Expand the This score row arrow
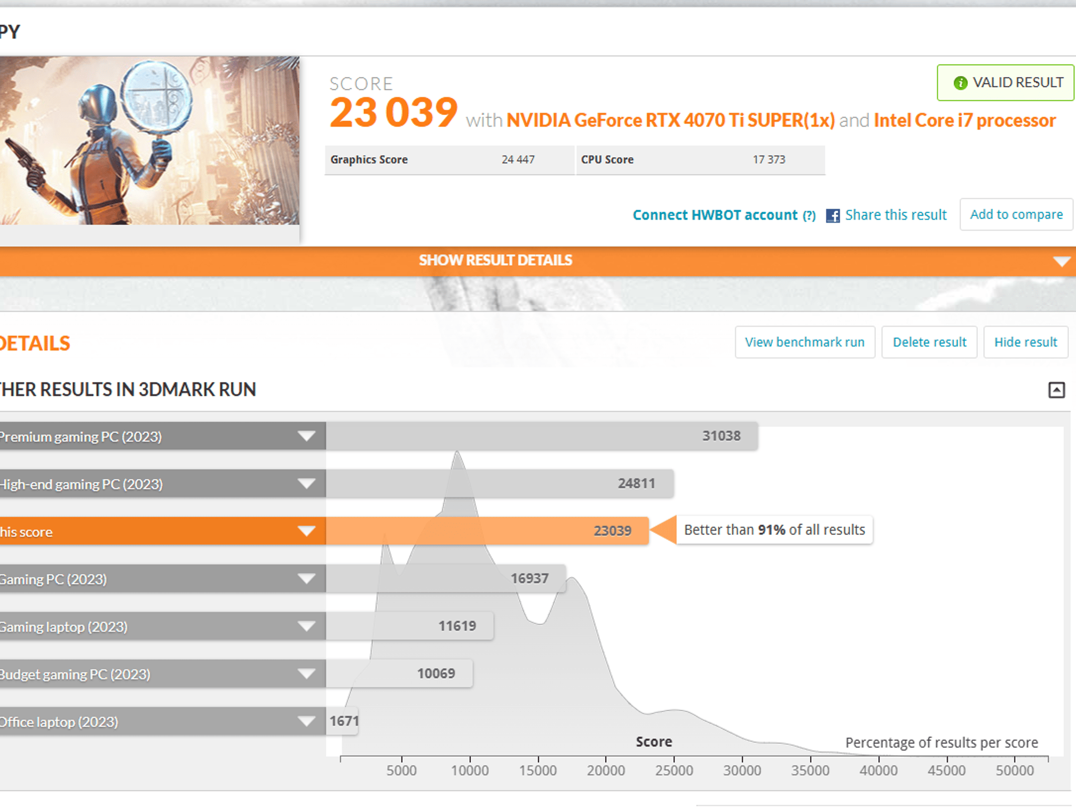The width and height of the screenshot is (1076, 807). 306,531
